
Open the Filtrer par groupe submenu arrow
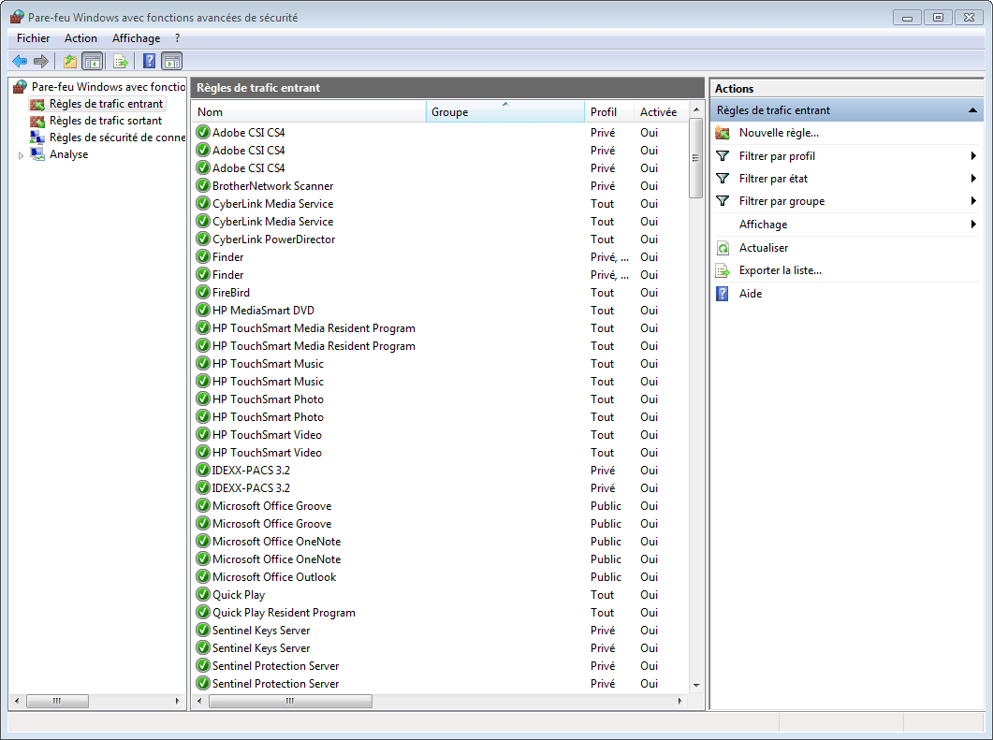(973, 201)
